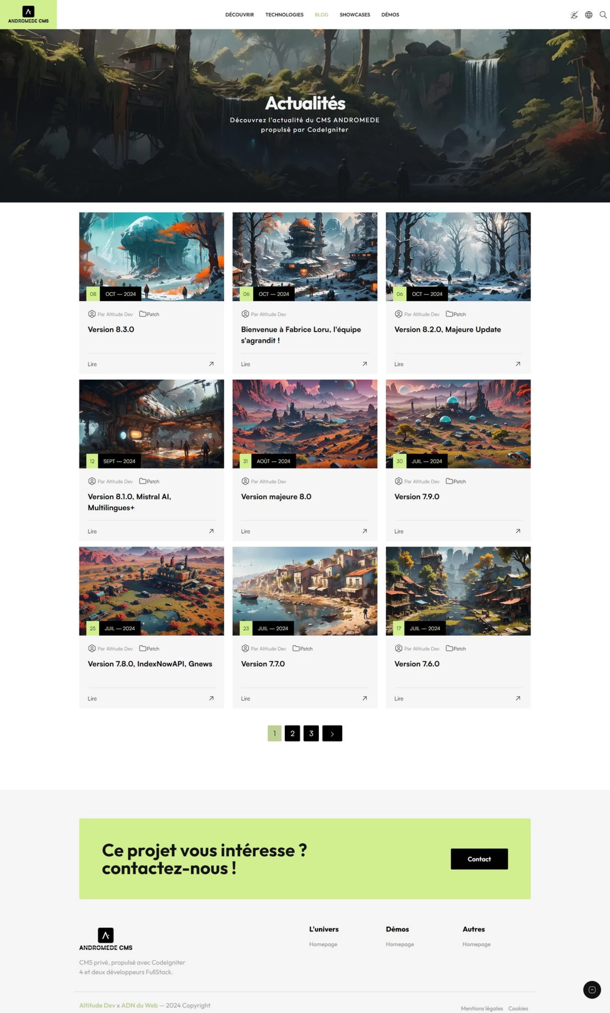
Task: Open the Version 8.2.0 article thumbnail
Action: pyautogui.click(x=458, y=256)
